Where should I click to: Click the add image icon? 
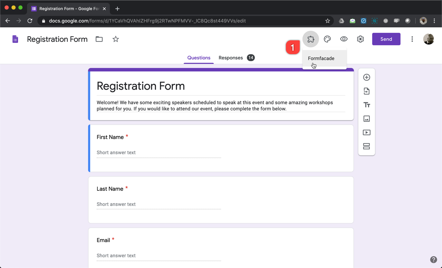[366, 119]
